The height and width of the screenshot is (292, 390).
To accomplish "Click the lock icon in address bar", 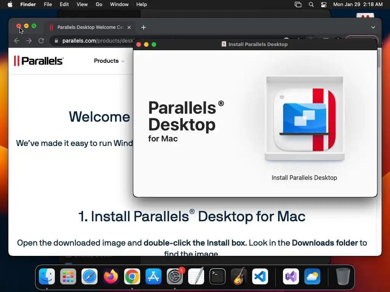I will click(x=56, y=41).
